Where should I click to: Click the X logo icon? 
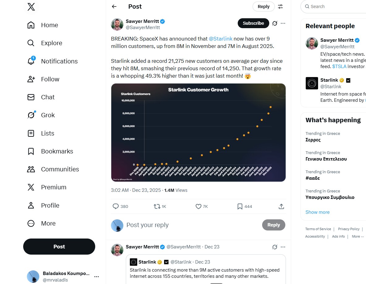(31, 6)
